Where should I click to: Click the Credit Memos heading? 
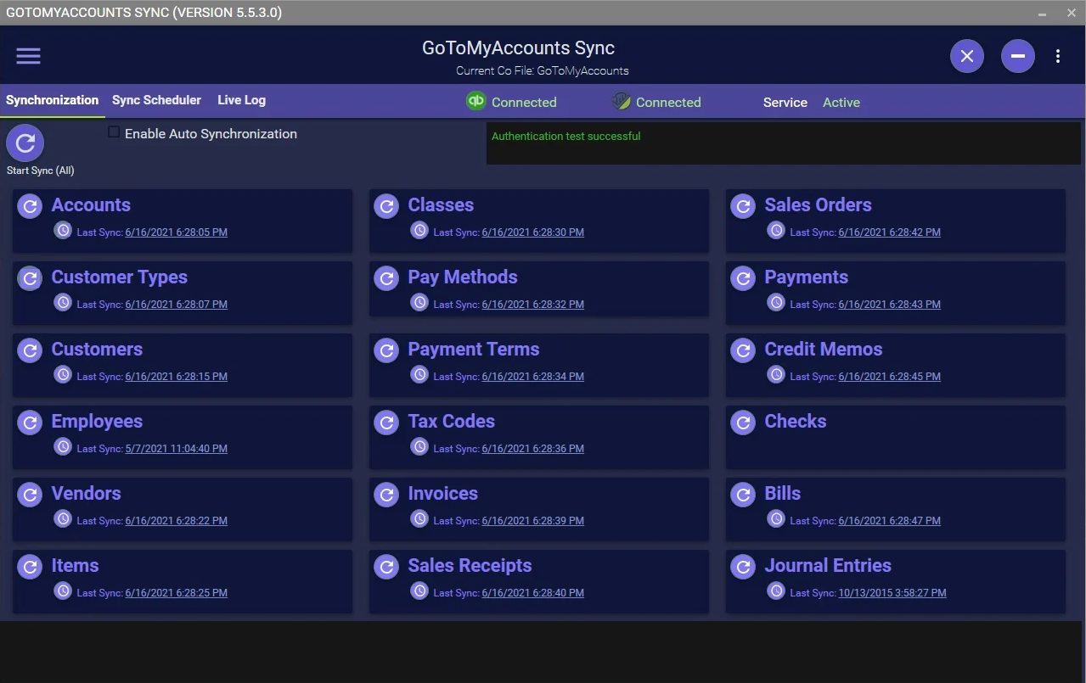824,350
